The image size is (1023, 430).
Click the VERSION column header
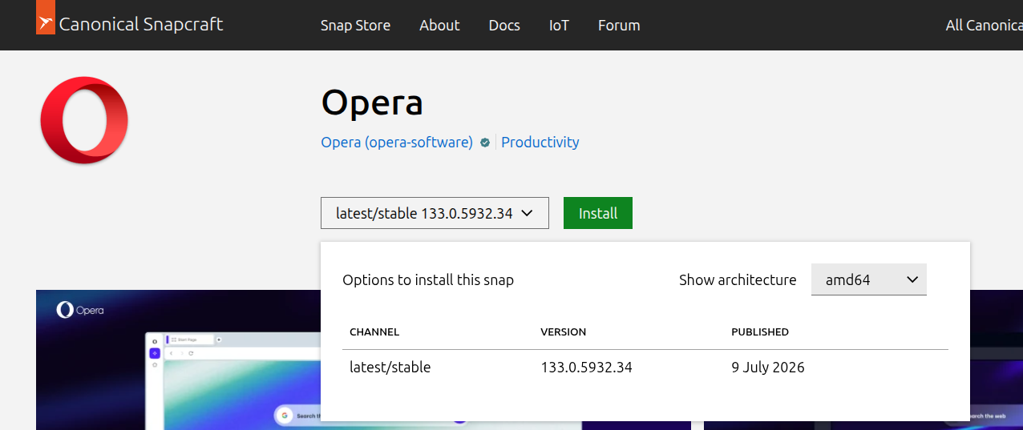564,332
